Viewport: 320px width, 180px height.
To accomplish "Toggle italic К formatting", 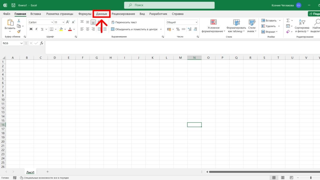I will (37, 29).
